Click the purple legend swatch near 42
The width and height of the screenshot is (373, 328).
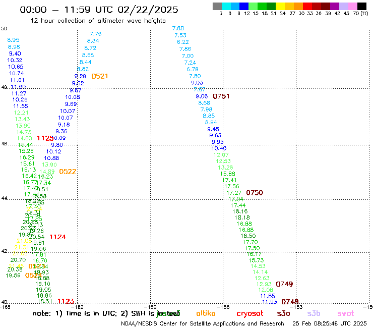tap(335, 6)
